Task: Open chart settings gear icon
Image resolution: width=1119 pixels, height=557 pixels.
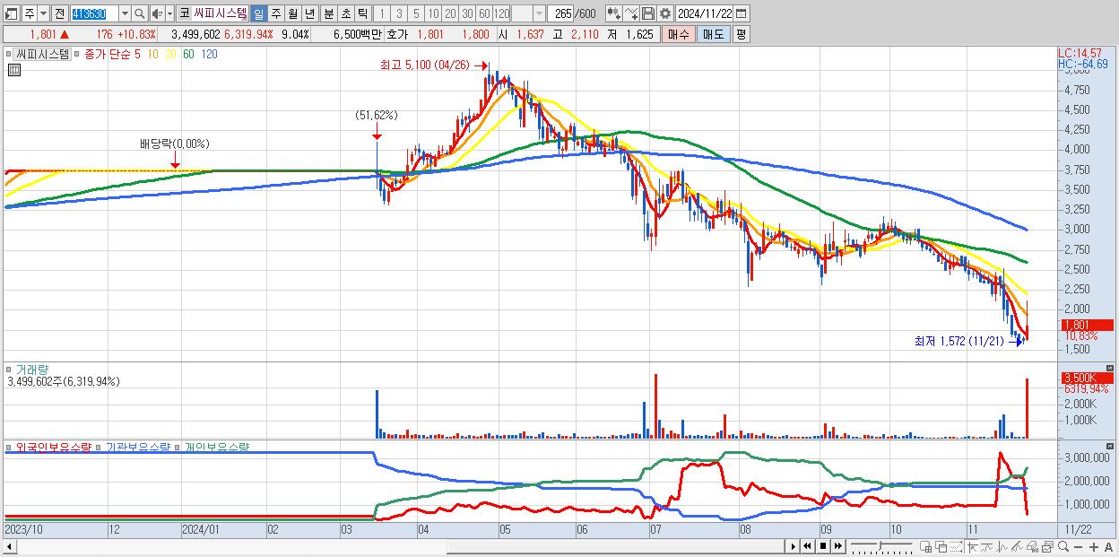Action: [x=665, y=13]
